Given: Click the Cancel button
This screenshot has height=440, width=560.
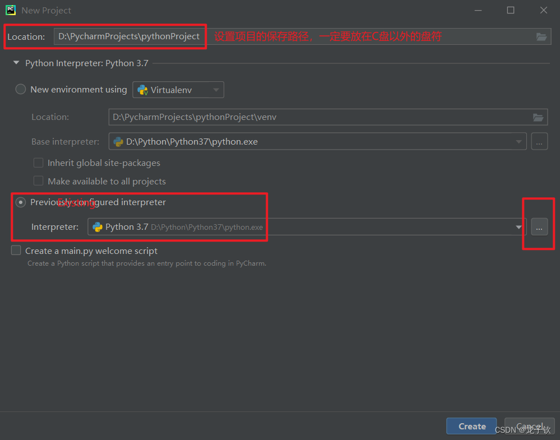Looking at the screenshot, I should coord(529,426).
